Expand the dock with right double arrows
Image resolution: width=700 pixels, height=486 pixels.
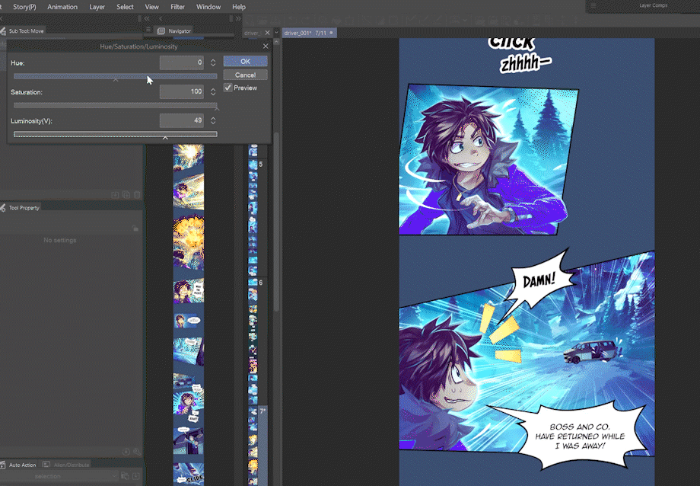pyautogui.click(x=238, y=18)
